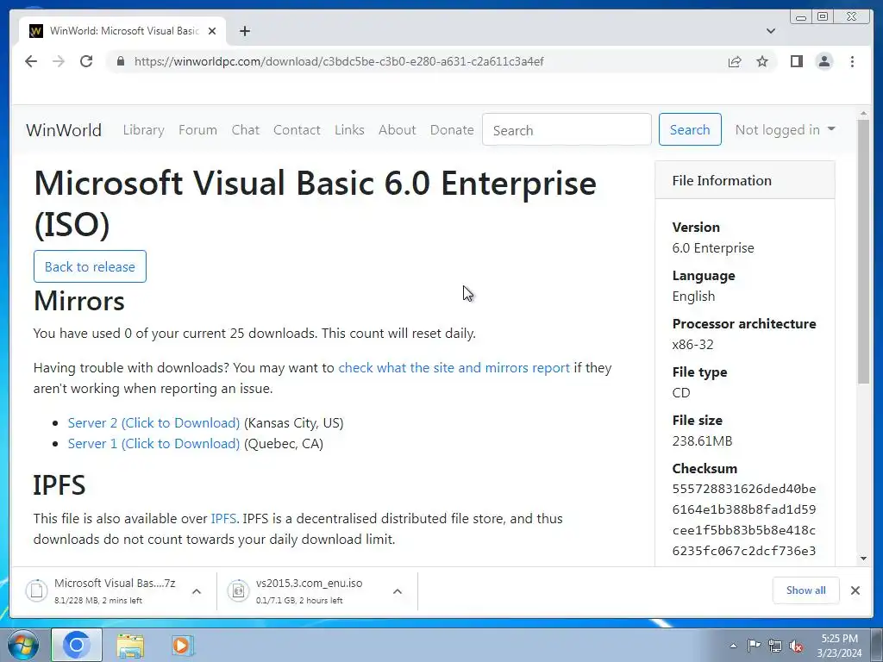Close the WinWorld tab
The image size is (883, 662).
(x=212, y=31)
